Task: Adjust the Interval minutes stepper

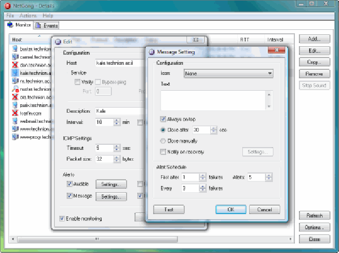Action: pyautogui.click(x=117, y=122)
